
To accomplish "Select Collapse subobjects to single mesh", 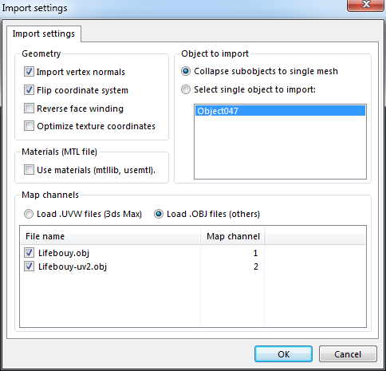I will pos(186,71).
